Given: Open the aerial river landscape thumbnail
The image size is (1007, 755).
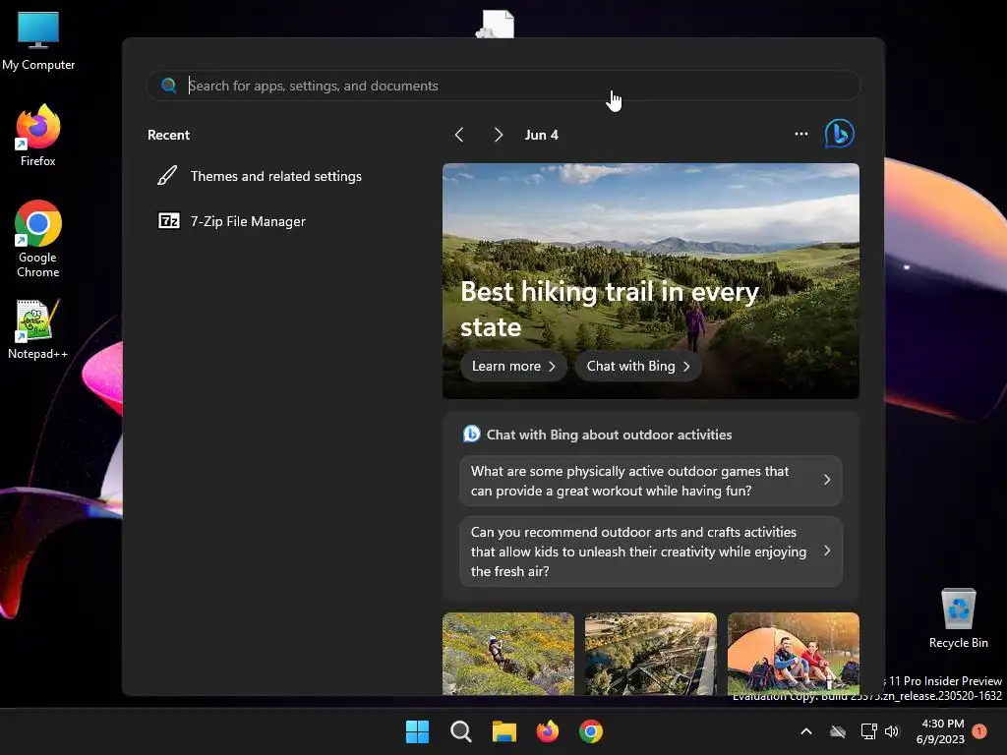Looking at the screenshot, I should click(651, 654).
